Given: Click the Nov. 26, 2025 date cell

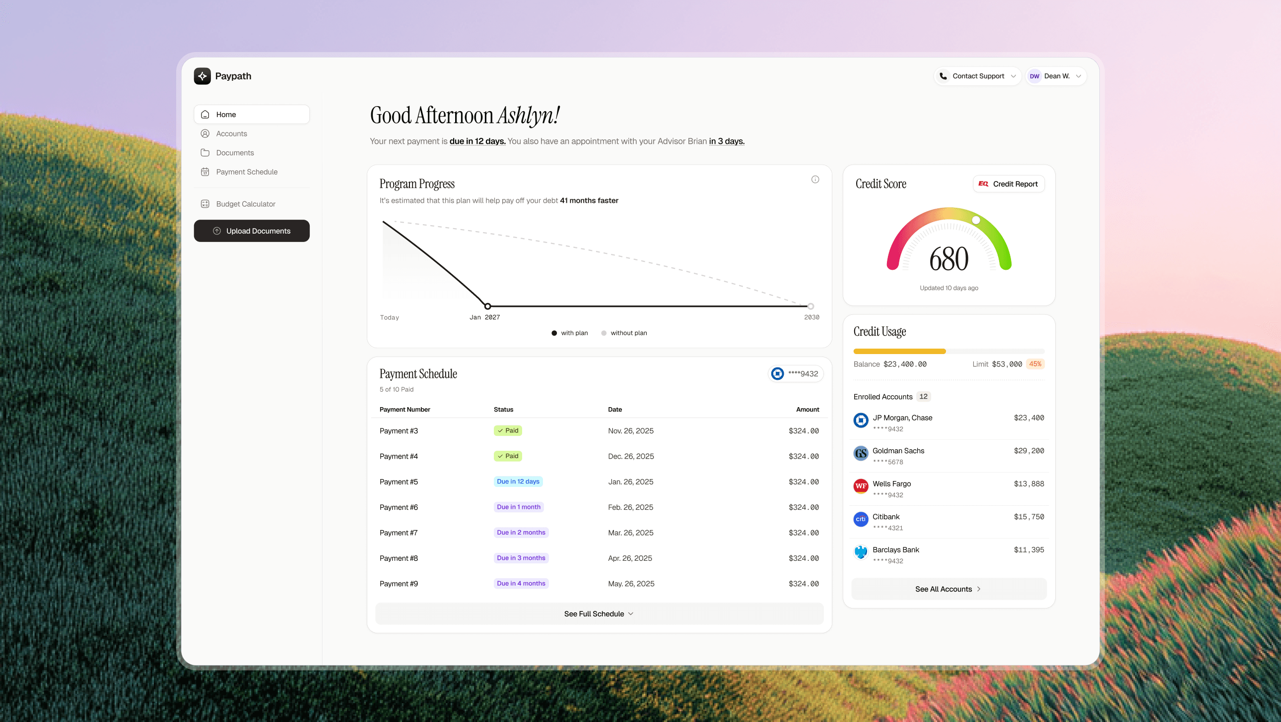Looking at the screenshot, I should point(630,431).
